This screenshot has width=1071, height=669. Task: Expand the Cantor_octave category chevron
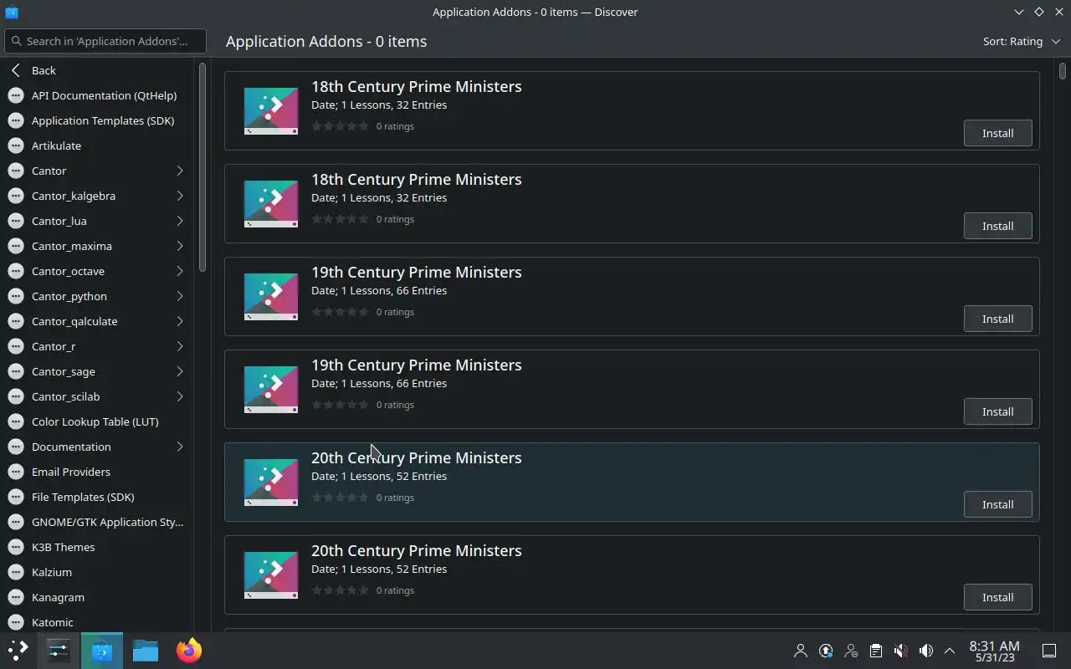pos(180,271)
